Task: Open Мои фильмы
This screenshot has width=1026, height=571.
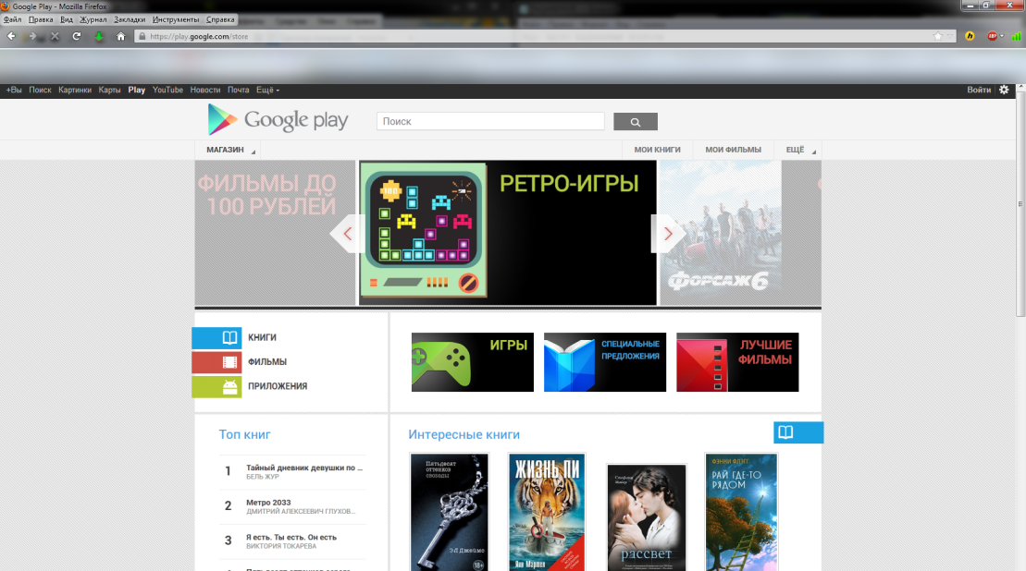Action: (x=733, y=151)
